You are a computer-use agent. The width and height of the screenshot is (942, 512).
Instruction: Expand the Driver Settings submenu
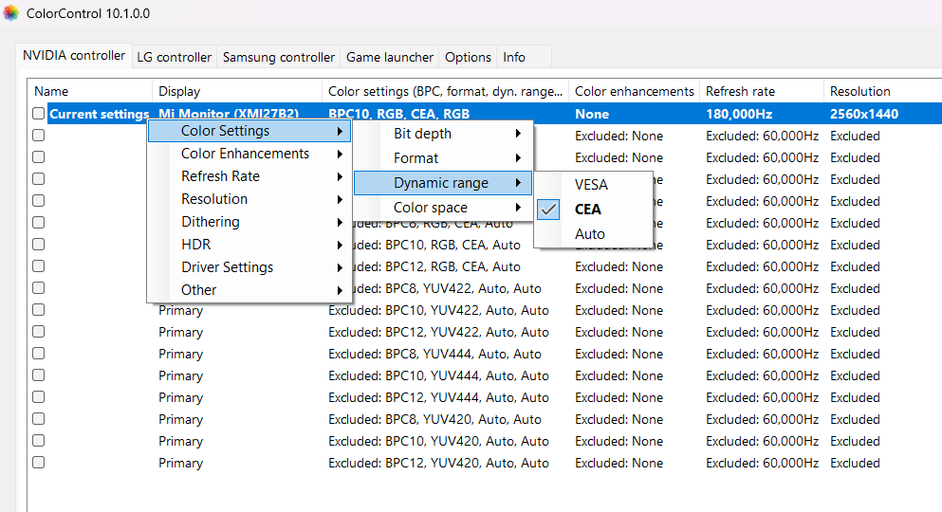[249, 267]
